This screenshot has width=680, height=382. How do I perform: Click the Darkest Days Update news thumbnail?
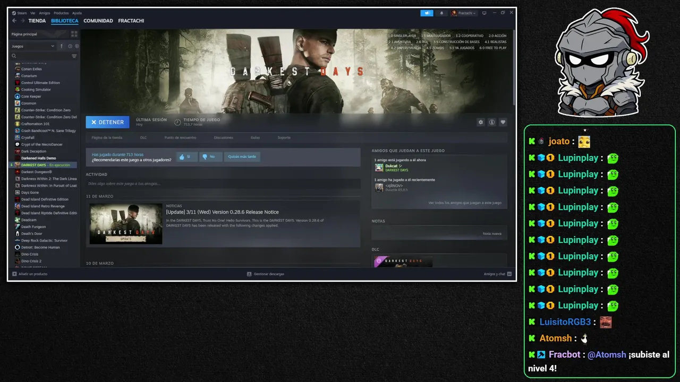tap(126, 224)
